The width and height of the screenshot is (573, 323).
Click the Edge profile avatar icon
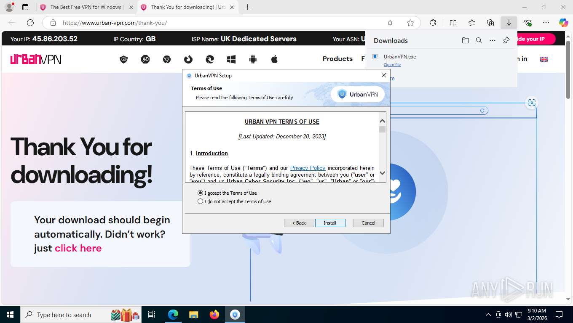9,7
